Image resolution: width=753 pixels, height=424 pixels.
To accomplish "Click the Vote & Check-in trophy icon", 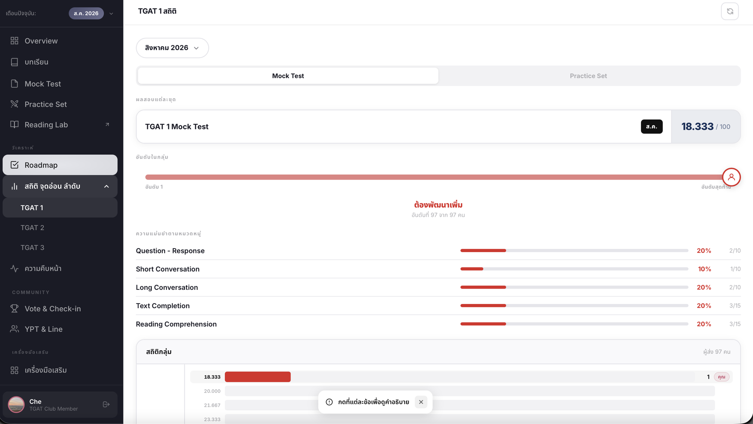I will coord(15,309).
